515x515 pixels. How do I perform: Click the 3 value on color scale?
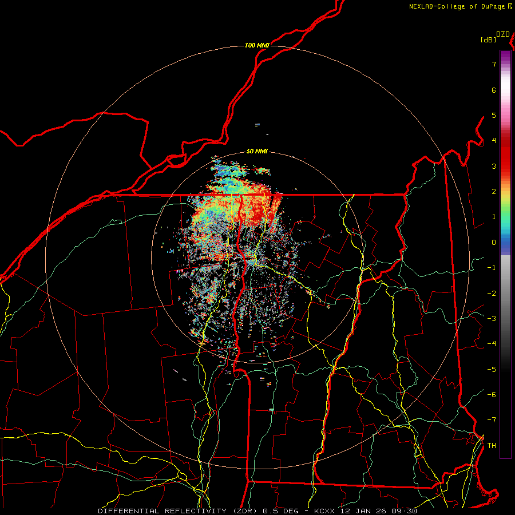point(494,166)
